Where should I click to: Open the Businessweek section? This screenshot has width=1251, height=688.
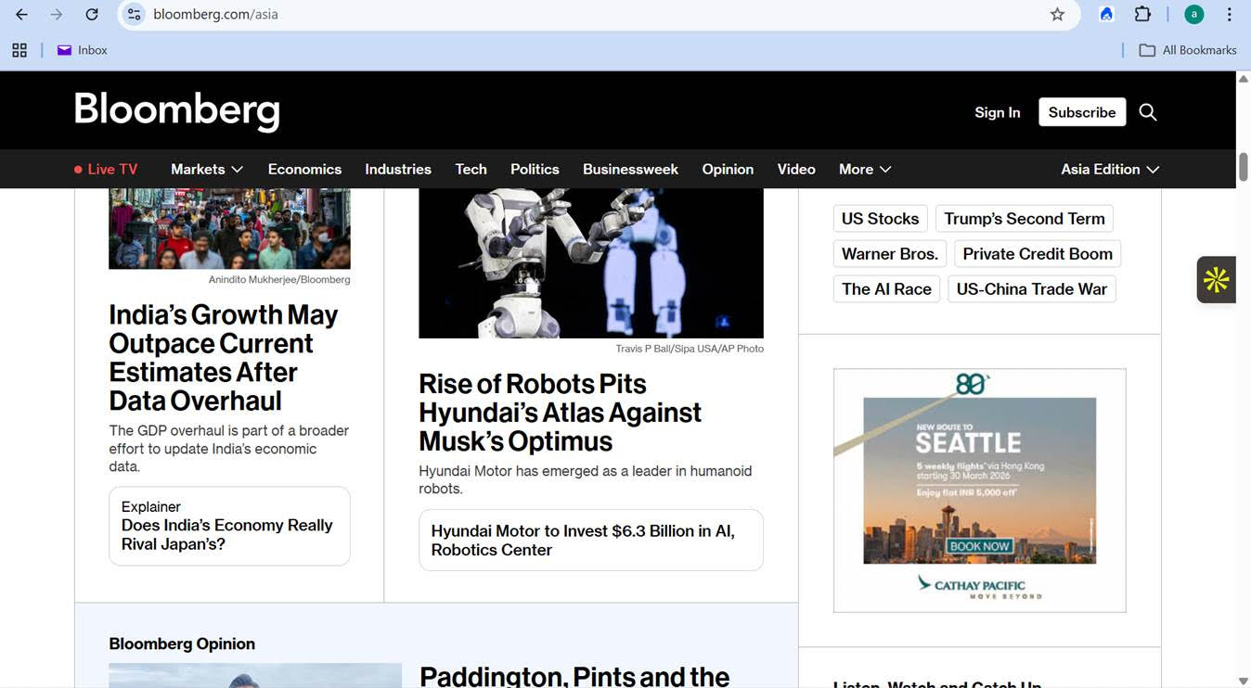pos(630,169)
